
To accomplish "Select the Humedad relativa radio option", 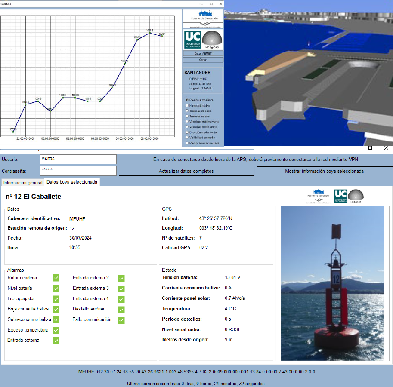I will 186,105.
